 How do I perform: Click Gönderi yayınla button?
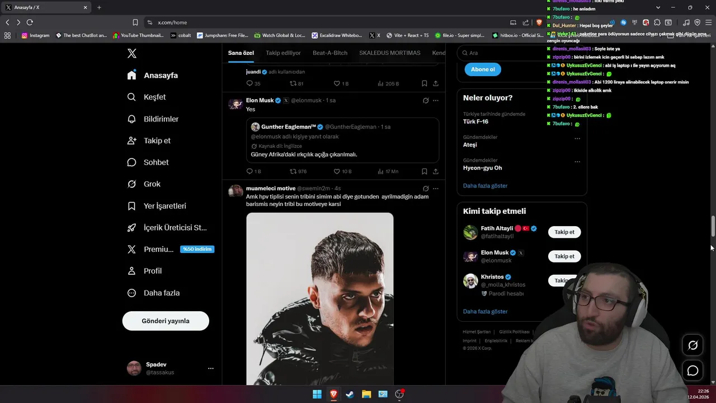[166, 321]
